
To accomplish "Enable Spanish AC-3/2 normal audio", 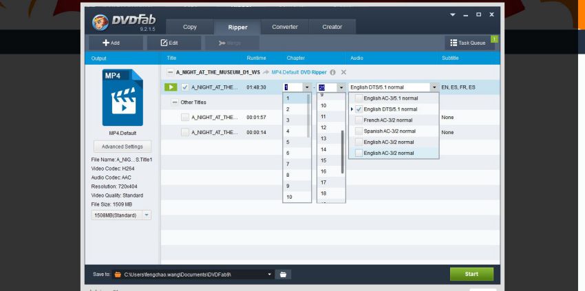I will 359,131.
